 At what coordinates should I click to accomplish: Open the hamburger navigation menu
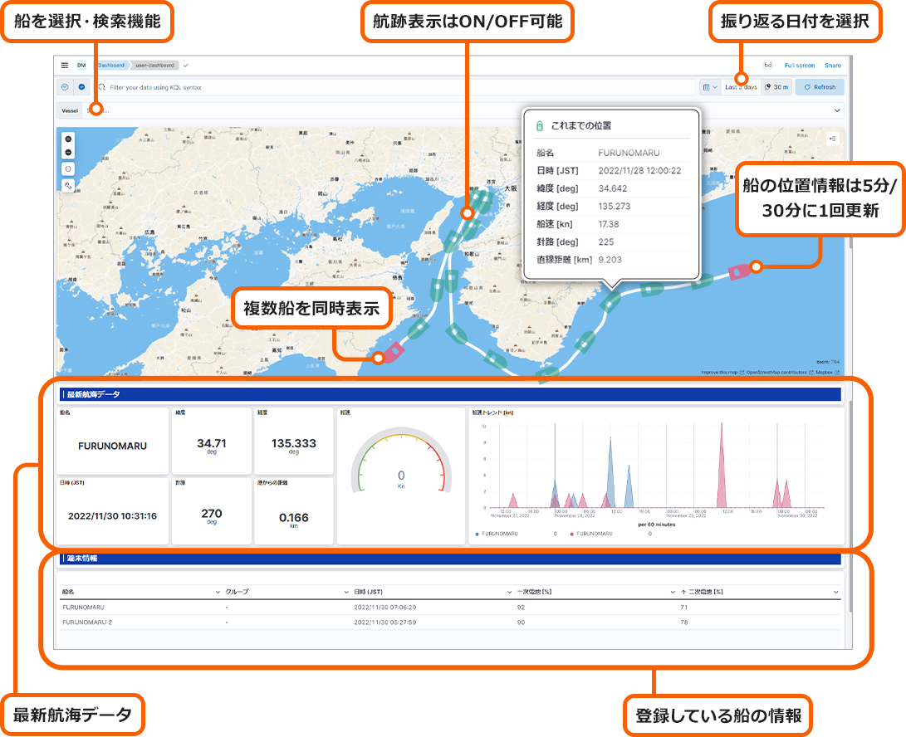coord(65,65)
